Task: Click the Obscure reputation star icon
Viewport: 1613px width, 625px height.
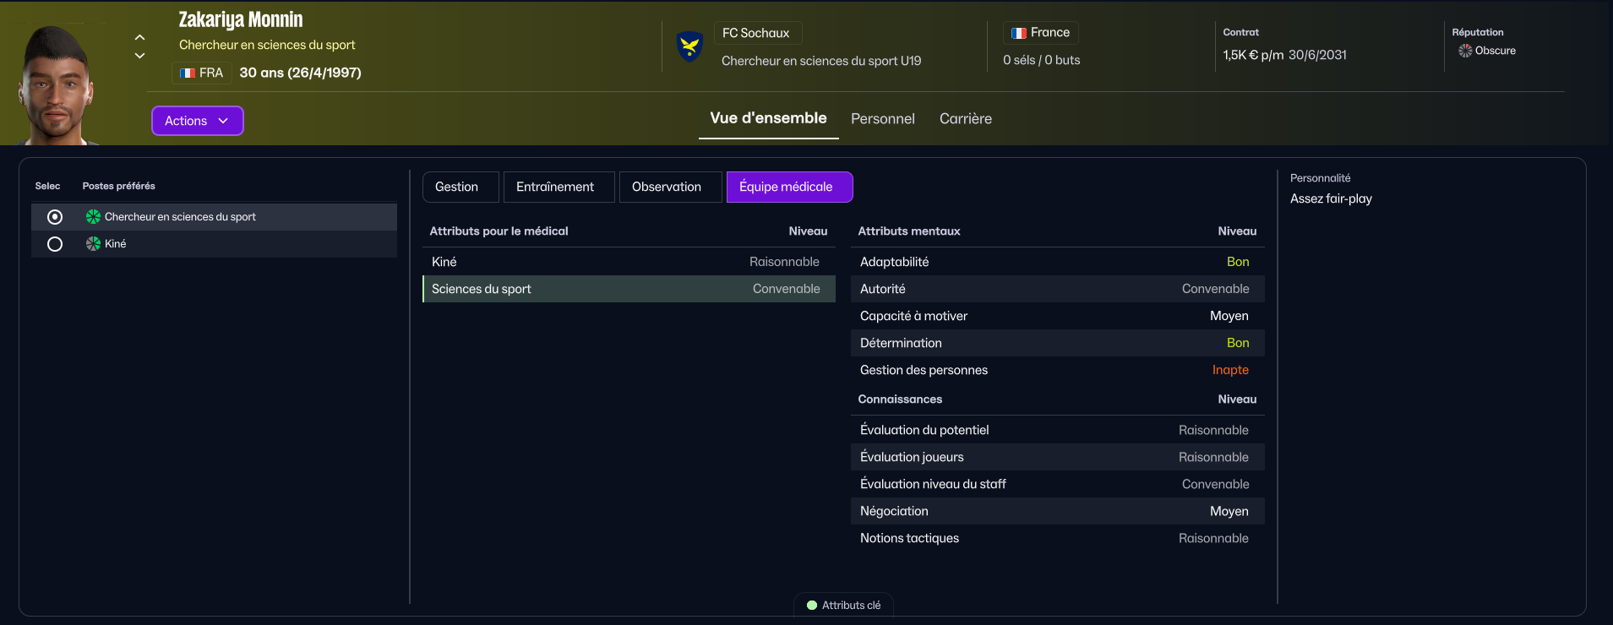Action: coord(1464,51)
